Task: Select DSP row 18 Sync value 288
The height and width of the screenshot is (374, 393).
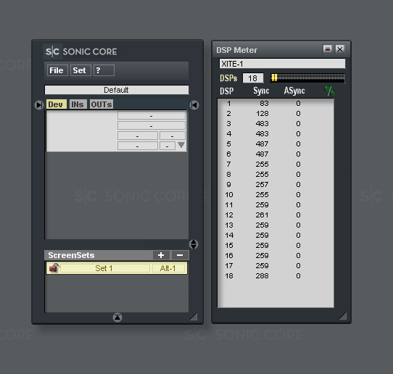Action: [x=262, y=276]
